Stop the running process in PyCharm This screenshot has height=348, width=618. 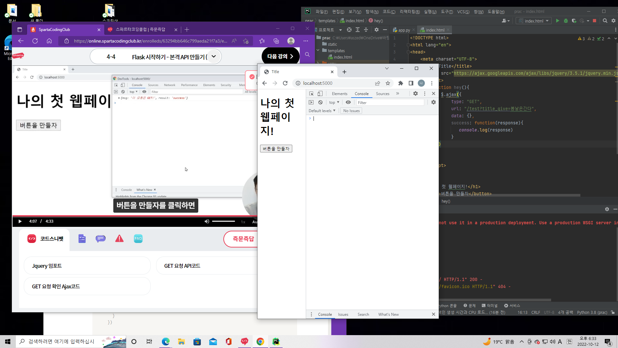(x=595, y=21)
